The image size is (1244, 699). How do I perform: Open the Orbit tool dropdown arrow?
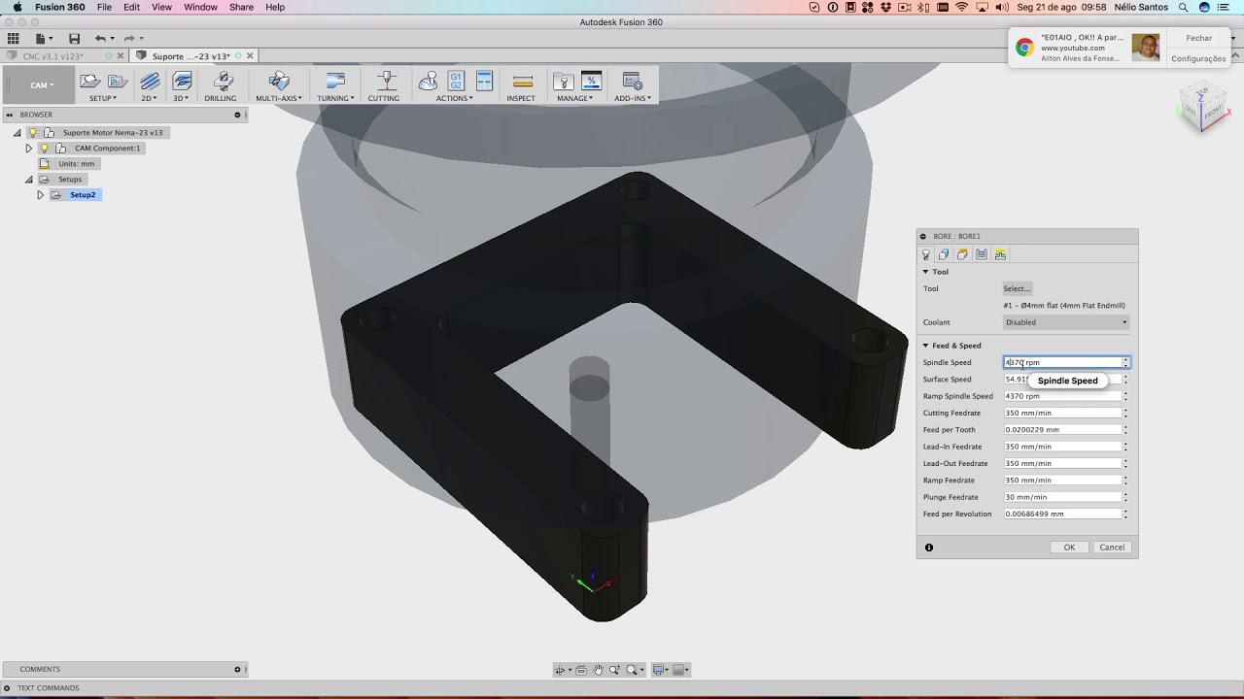(570, 670)
